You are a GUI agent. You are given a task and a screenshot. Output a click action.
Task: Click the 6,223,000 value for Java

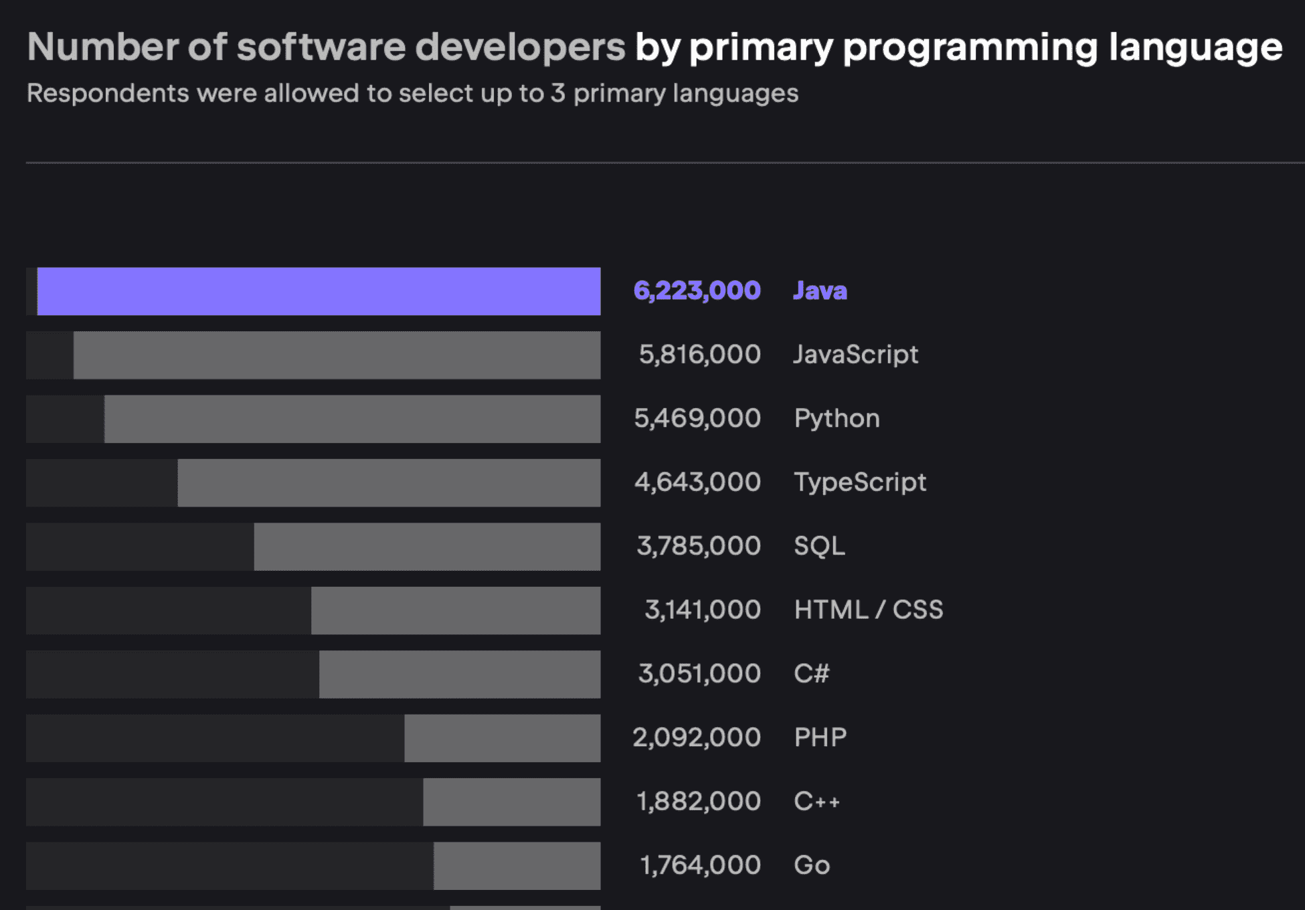point(697,291)
